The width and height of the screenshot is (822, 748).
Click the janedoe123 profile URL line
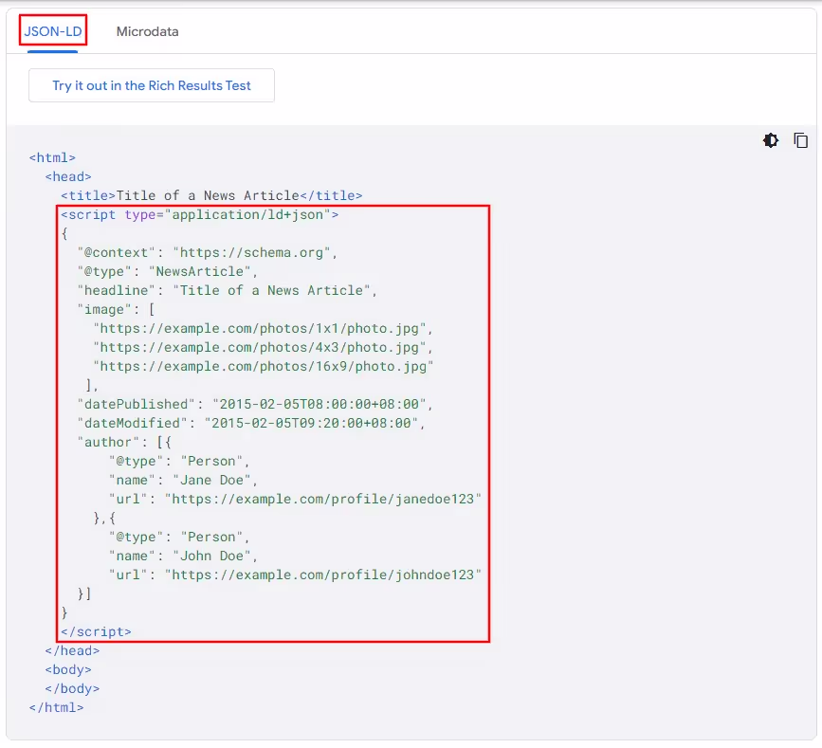(295, 499)
